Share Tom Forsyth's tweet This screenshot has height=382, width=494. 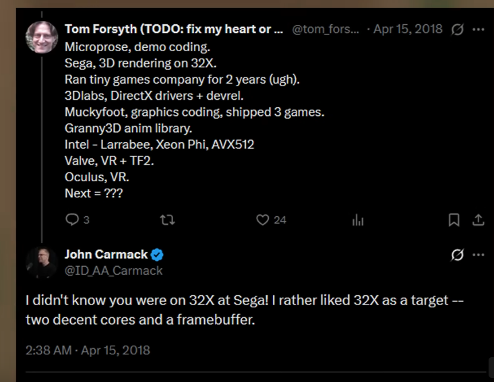(478, 220)
